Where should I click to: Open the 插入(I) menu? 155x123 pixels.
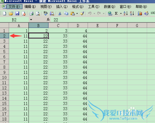pyautogui.click(x=62, y=7)
